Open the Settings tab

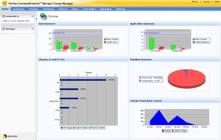pyautogui.click(x=120, y=9)
